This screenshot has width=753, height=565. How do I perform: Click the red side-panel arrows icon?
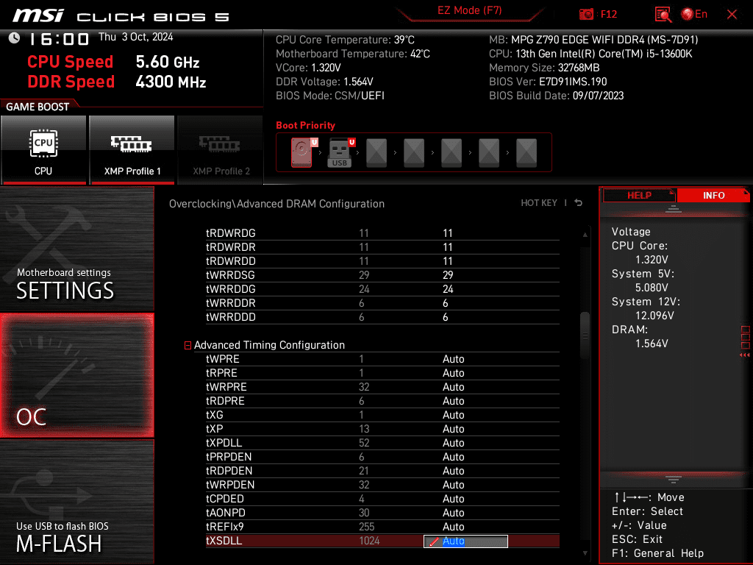[745, 355]
